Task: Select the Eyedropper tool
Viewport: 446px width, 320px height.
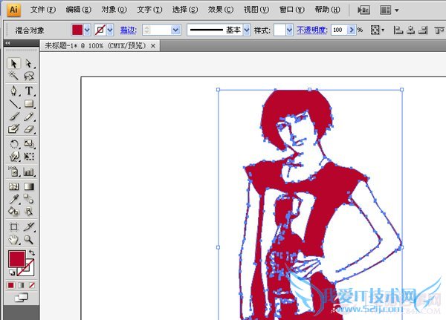Action: pyautogui.click(x=13, y=198)
